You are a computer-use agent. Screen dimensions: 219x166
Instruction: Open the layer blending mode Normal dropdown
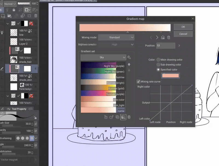(x=10, y=4)
